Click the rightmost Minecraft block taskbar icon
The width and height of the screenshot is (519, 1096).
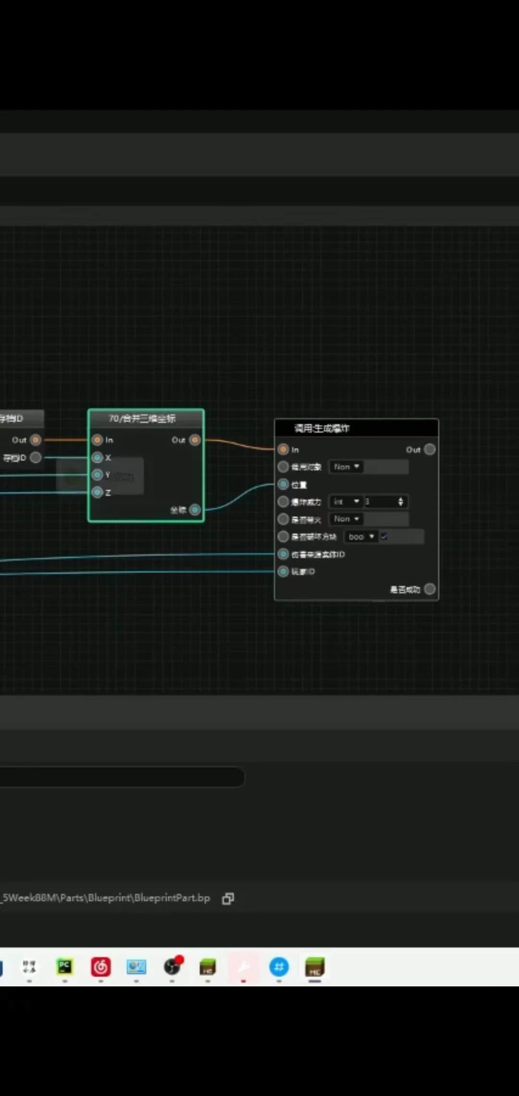[315, 966]
